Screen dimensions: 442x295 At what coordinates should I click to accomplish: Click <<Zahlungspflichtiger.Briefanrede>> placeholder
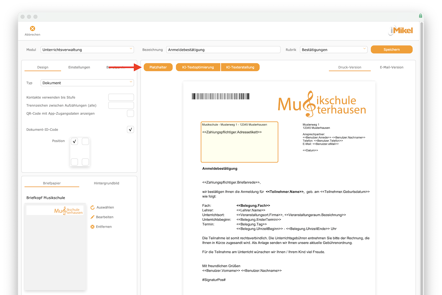[x=231, y=182]
